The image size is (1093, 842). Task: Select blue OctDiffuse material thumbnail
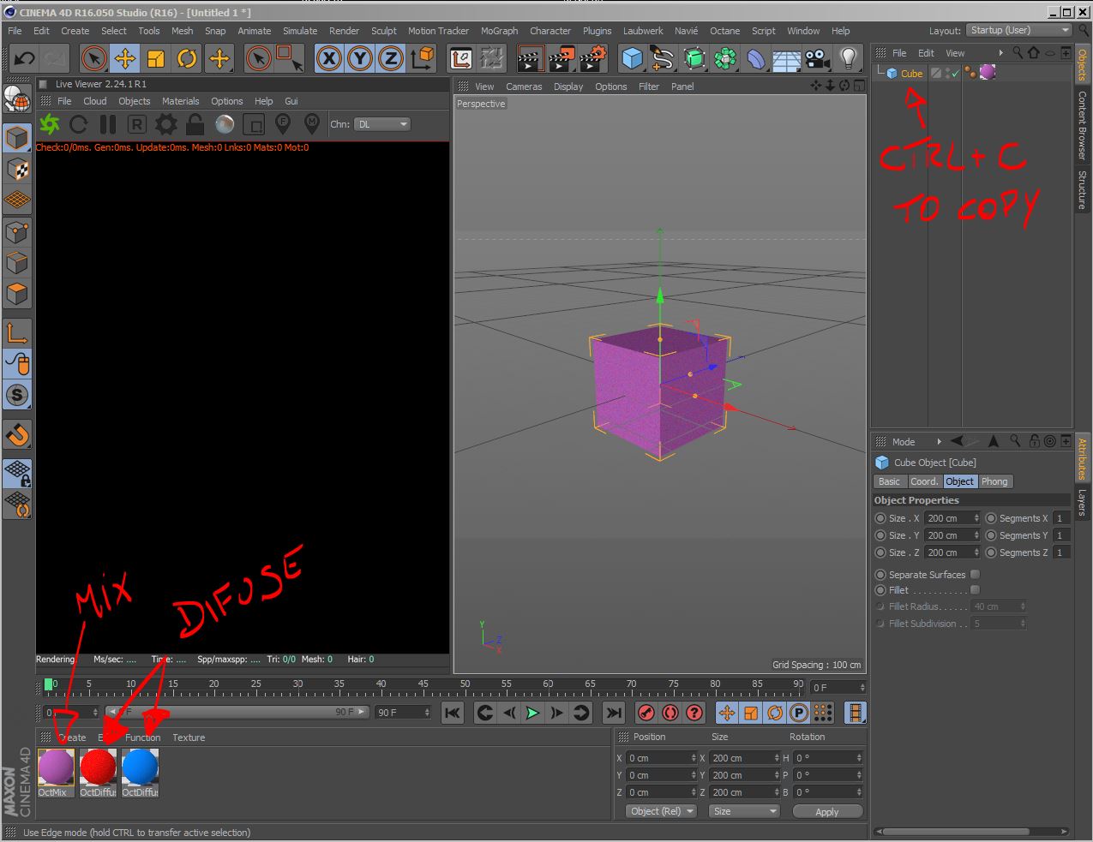click(x=140, y=767)
